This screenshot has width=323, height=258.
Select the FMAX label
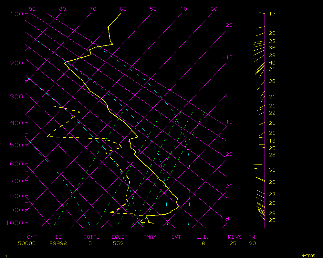pos(150,237)
